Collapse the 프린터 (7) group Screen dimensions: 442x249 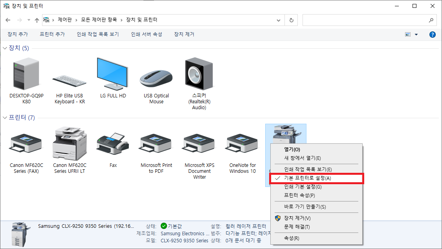(x=5, y=118)
